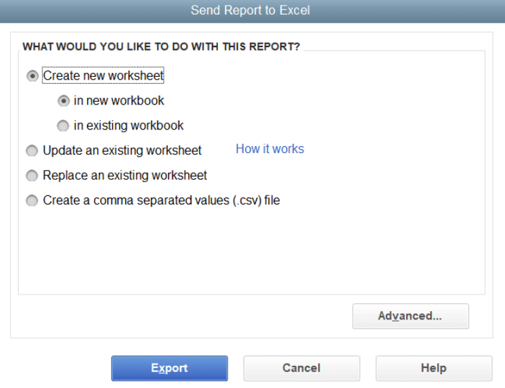Select the Create new worksheet radio button
505x388 pixels.
point(33,76)
